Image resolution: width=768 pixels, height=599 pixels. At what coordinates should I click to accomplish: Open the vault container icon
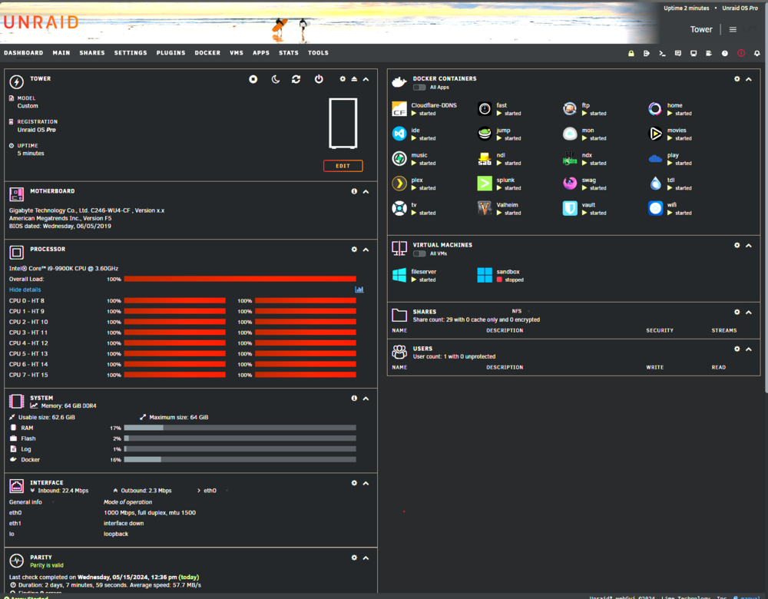tap(570, 208)
